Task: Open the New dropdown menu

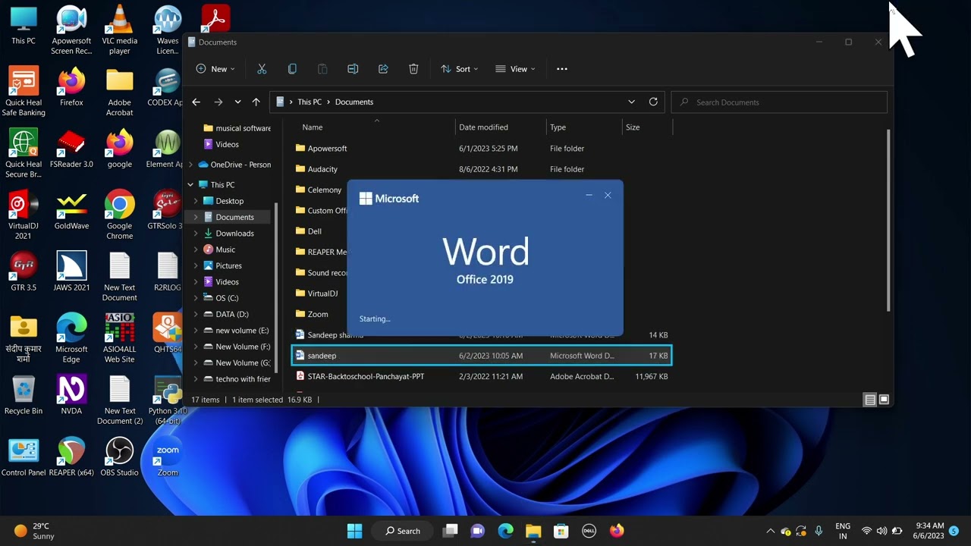Action: [215, 69]
